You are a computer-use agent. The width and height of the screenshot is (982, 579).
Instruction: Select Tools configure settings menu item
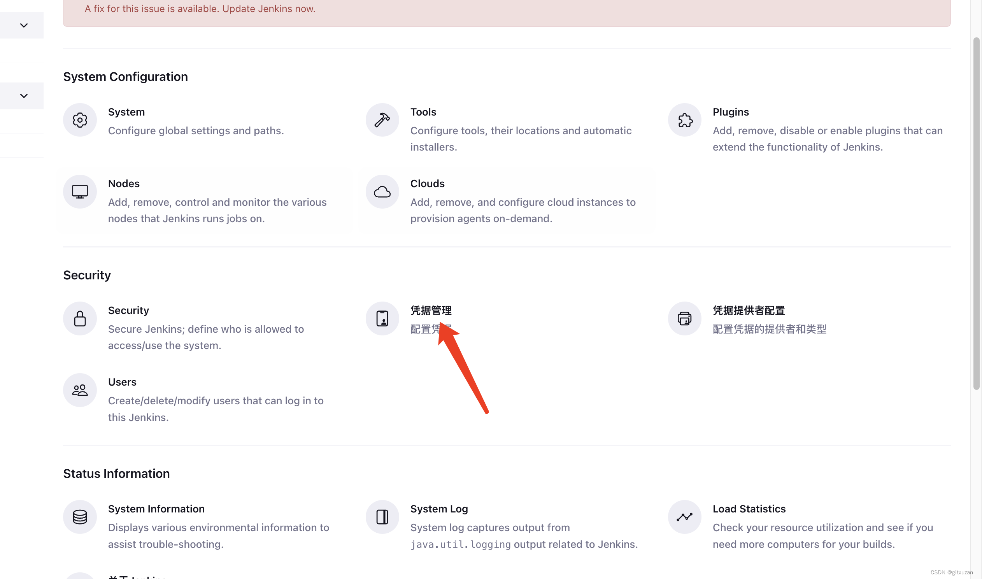423,112
